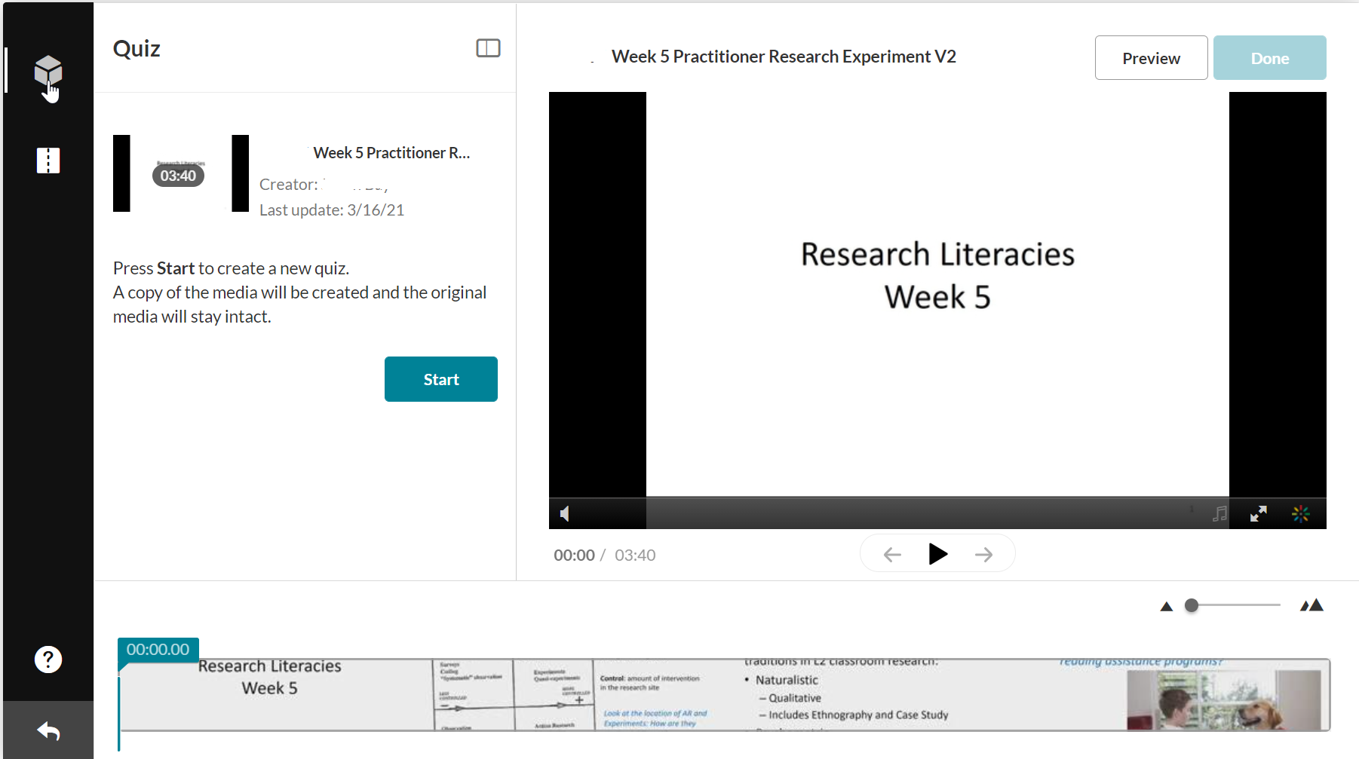1359x759 pixels.
Task: Click the 00:00.00 timeline playhead marker
Action: (x=158, y=650)
